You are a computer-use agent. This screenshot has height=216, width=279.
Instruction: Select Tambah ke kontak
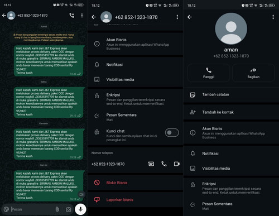click(231, 112)
